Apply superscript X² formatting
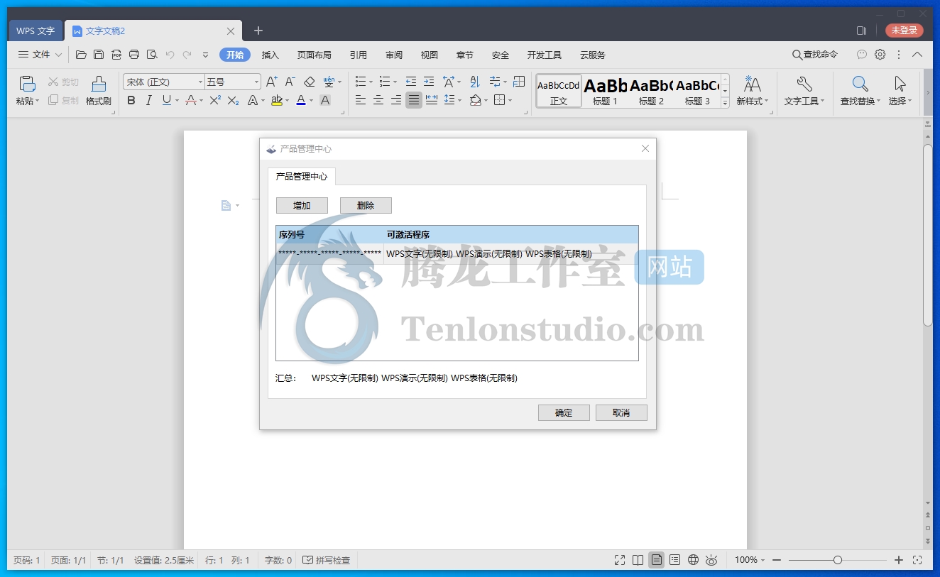The image size is (940, 577). coord(215,100)
